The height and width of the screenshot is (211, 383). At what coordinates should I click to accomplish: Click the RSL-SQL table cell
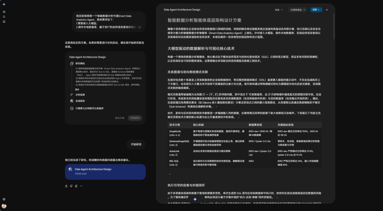click(179, 163)
